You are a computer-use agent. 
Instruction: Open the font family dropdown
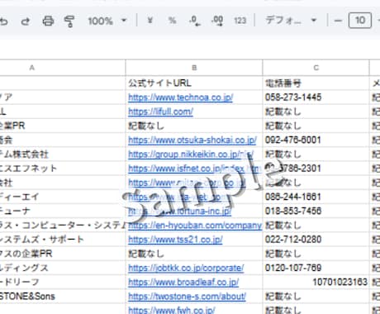pos(291,21)
